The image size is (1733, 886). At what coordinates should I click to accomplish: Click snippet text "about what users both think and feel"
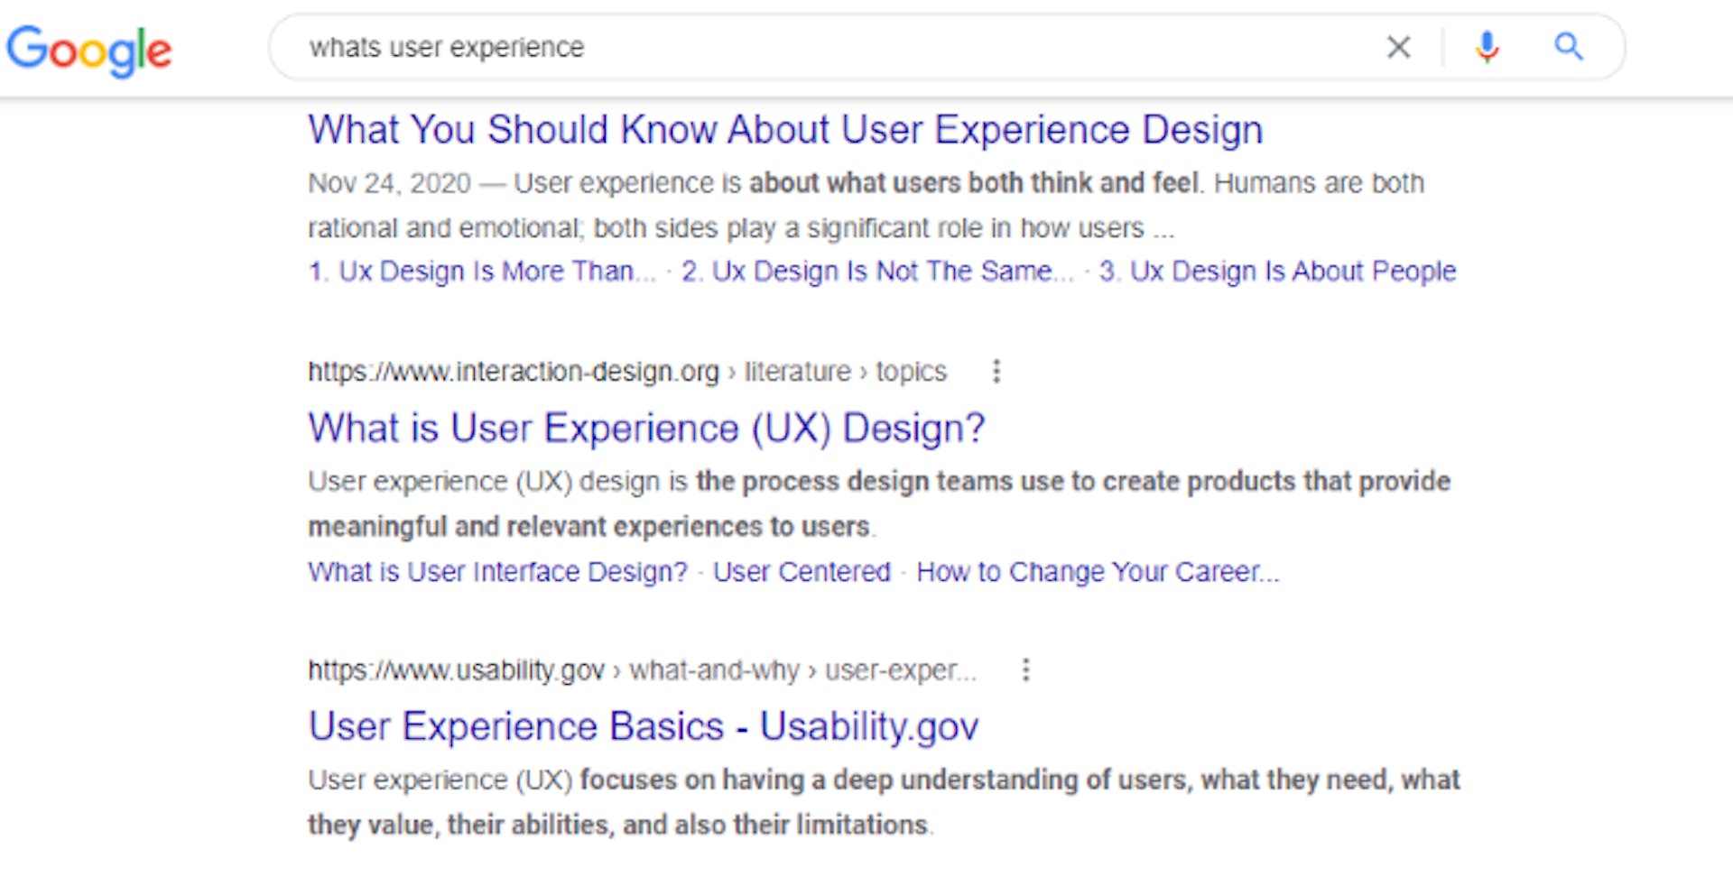tap(975, 183)
